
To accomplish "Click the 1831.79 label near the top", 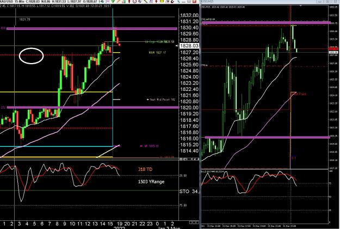I will click(x=24, y=20).
